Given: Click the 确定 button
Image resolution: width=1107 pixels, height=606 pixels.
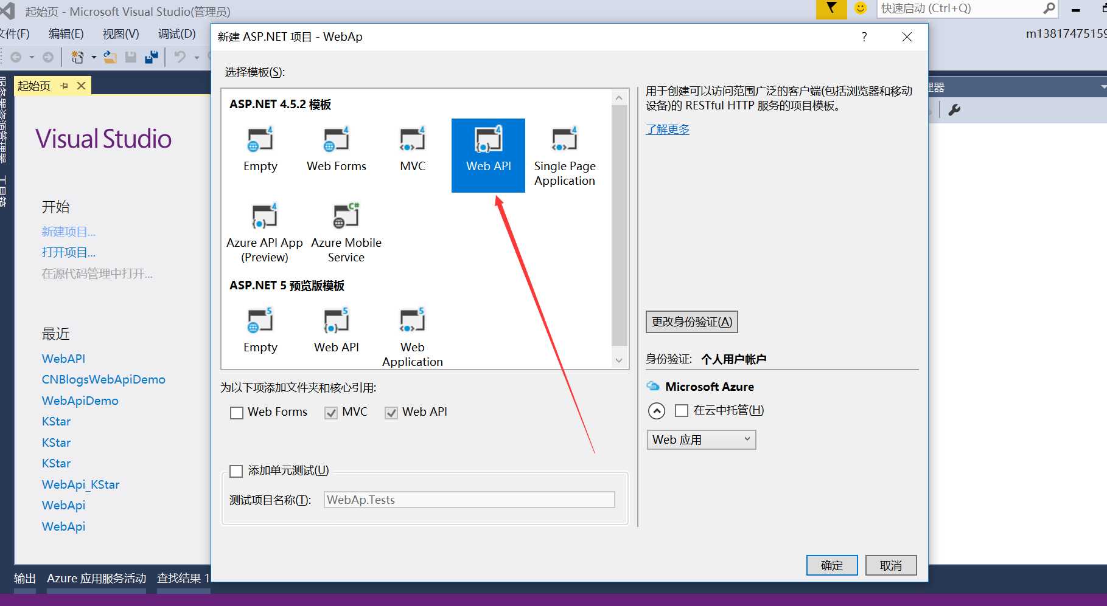Looking at the screenshot, I should tap(832, 565).
